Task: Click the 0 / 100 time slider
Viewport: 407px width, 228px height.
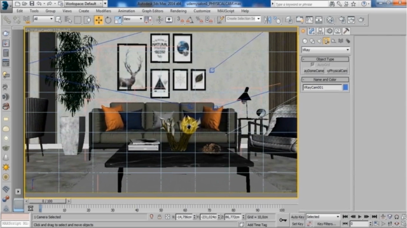Action: pos(47,201)
